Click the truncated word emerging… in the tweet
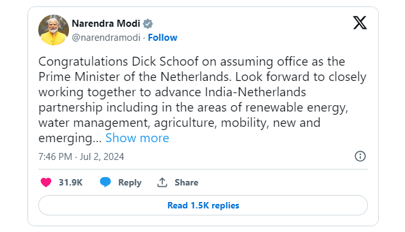Screen dimensions: 405x232 pyautogui.click(x=70, y=138)
